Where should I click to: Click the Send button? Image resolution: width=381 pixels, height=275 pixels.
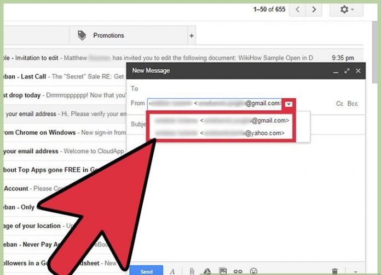pyautogui.click(x=146, y=271)
